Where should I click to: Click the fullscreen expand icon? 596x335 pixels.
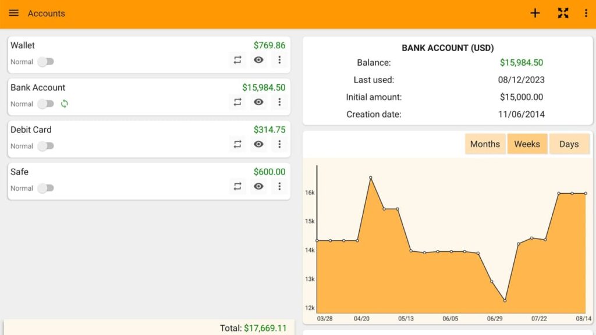(x=563, y=13)
